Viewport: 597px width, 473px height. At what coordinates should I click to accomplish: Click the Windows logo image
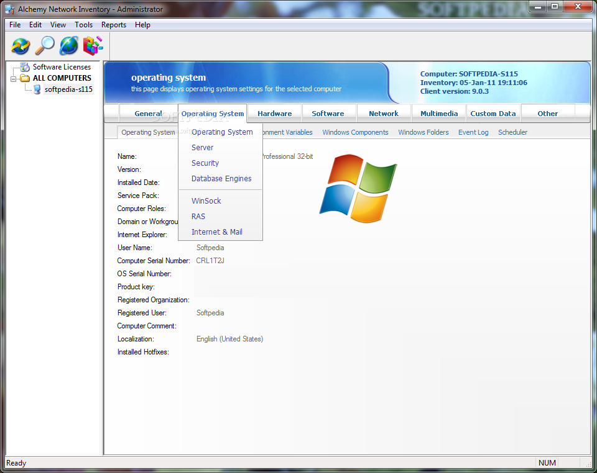tap(358, 188)
